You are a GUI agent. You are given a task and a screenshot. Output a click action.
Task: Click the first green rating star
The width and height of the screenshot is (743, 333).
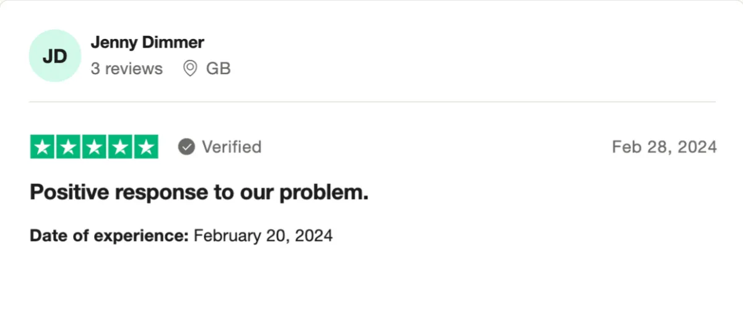[43, 147]
